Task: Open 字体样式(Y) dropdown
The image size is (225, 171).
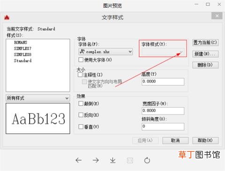Action: coord(163,52)
